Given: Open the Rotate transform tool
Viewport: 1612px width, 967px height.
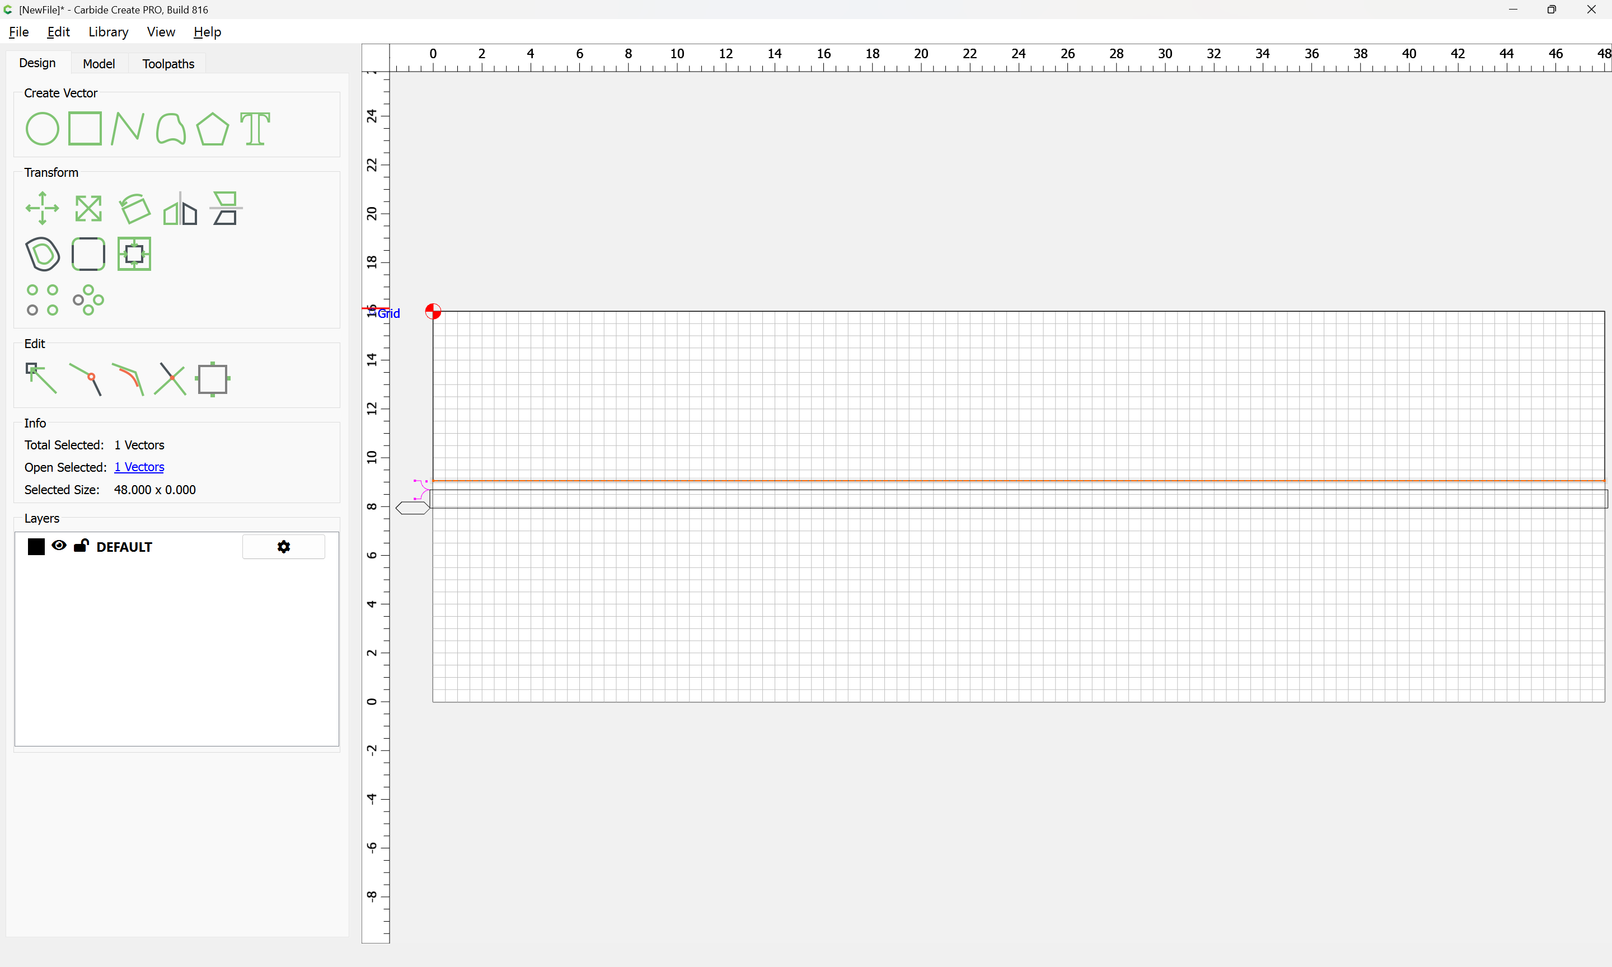Looking at the screenshot, I should tap(135, 209).
